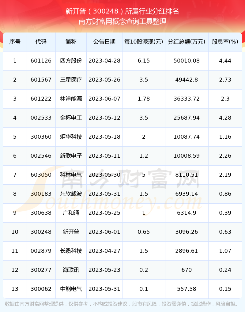Viewport: 245px width, 319px height.
Task: Click dividend total 2896.61
Action: (187, 251)
